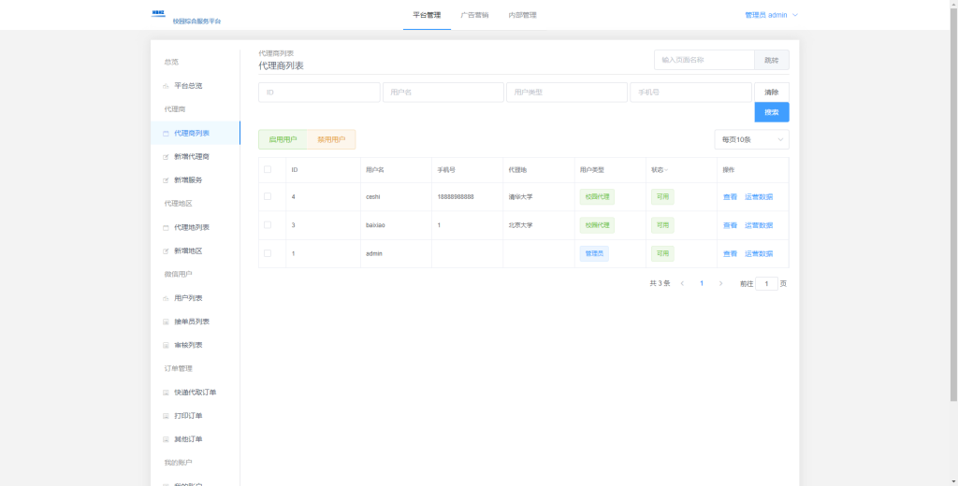Click icon beside 审核列表
Screen dimensions: 958x486
point(166,346)
